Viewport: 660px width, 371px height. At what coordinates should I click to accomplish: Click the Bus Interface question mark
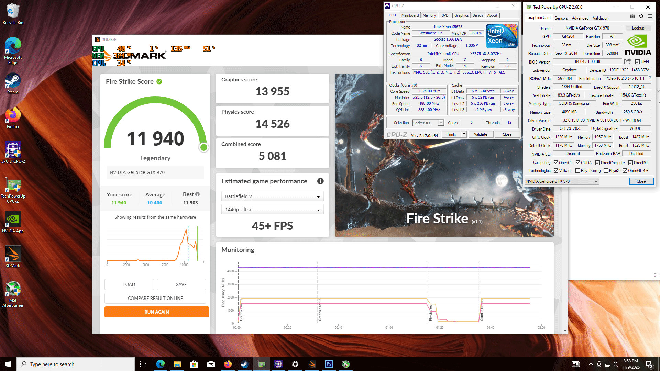[650, 78]
